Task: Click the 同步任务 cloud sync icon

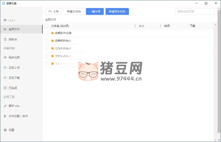Action: (5, 57)
